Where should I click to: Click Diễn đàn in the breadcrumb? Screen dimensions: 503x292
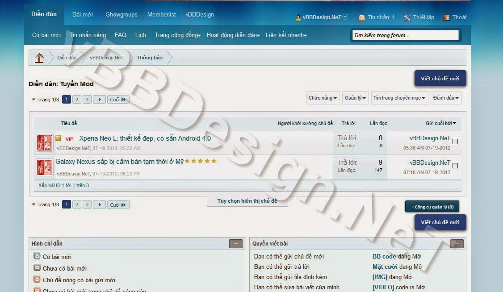pos(67,58)
